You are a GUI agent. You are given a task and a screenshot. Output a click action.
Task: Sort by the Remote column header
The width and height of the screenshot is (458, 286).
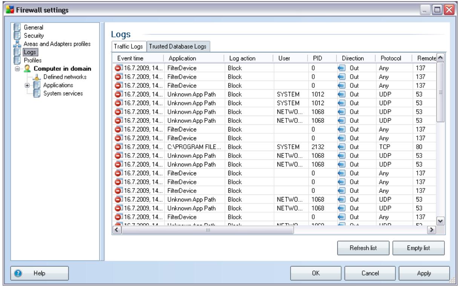[x=424, y=58]
